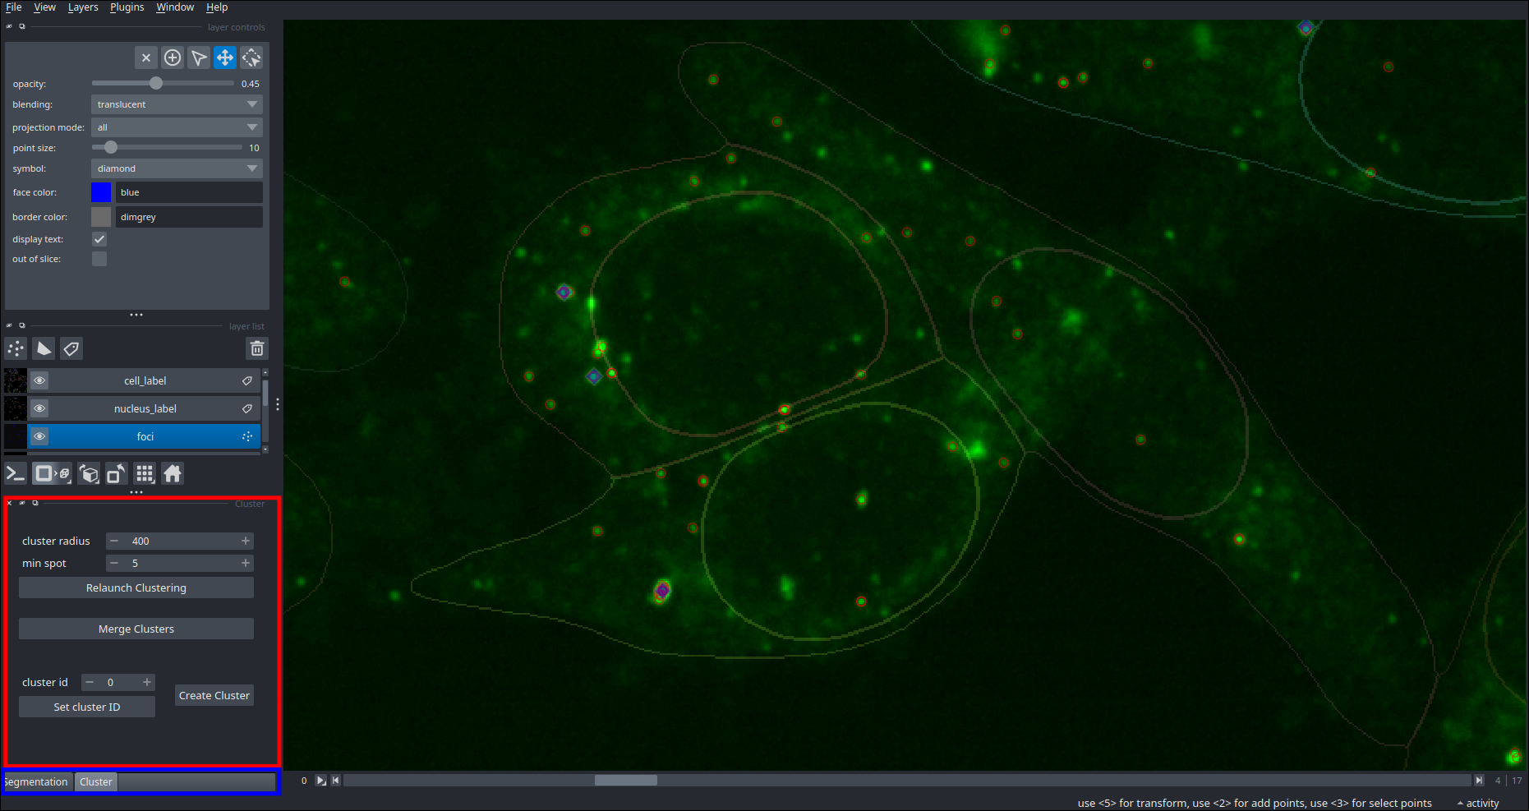Image resolution: width=1529 pixels, height=811 pixels.
Task: Create a new points layer
Action: coord(16,348)
